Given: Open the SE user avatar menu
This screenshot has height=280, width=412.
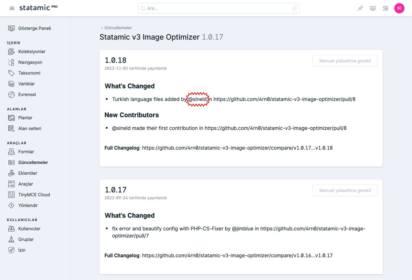Looking at the screenshot, I should click(x=399, y=8).
